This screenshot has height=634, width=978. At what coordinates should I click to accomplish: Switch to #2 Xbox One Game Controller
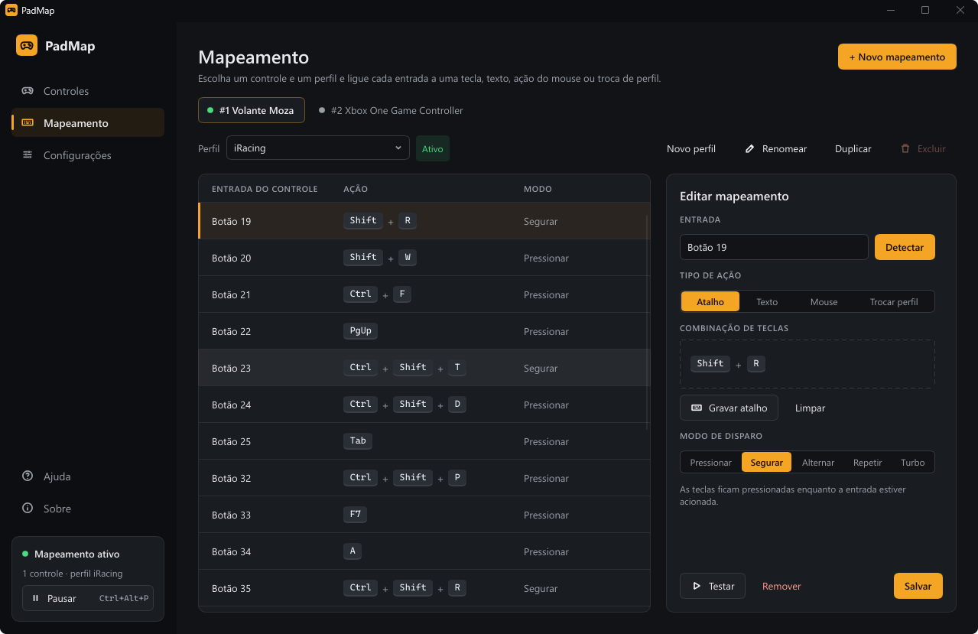point(391,110)
